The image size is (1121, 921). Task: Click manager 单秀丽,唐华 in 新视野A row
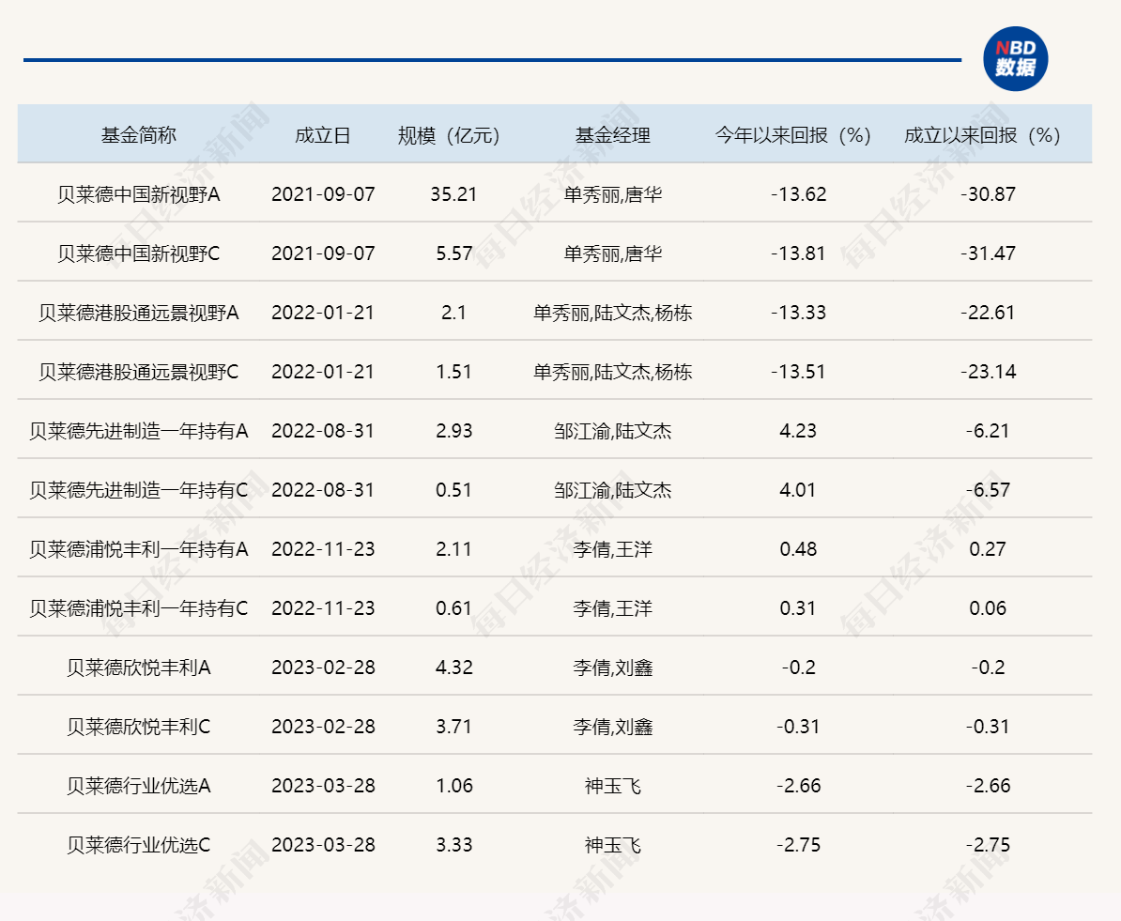tap(613, 194)
